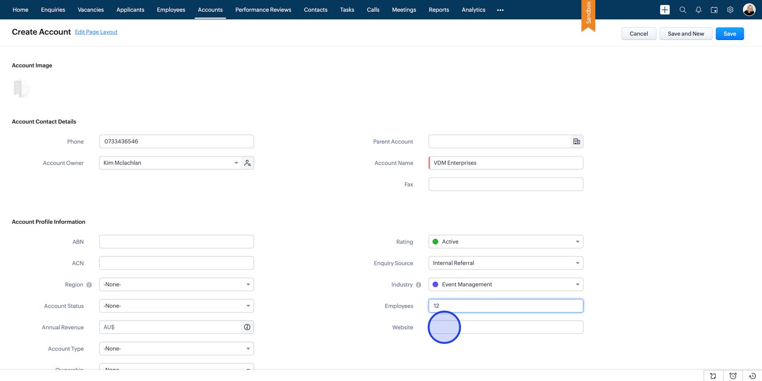The image size is (762, 381).
Task: Click the Account Status field label
Action: tap(64, 306)
